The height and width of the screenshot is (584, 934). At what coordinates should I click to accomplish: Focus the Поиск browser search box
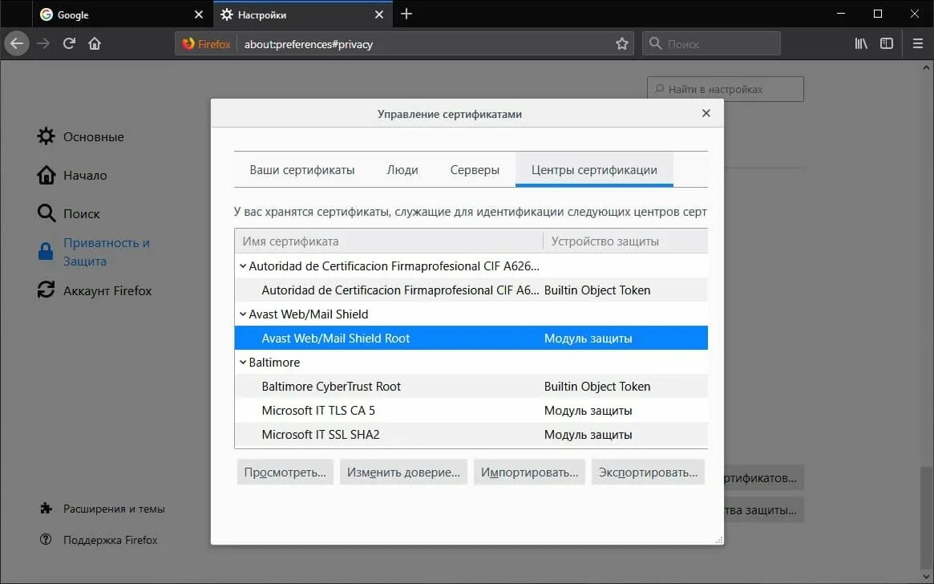tap(711, 43)
